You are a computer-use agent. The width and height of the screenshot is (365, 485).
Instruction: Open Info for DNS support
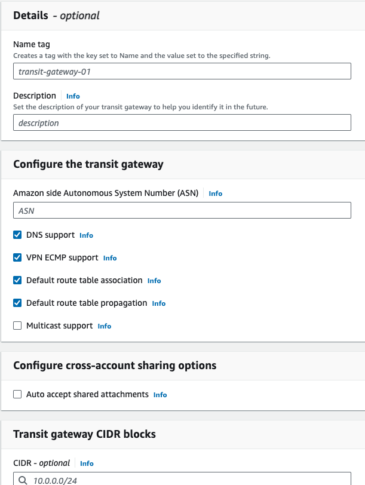coord(86,235)
